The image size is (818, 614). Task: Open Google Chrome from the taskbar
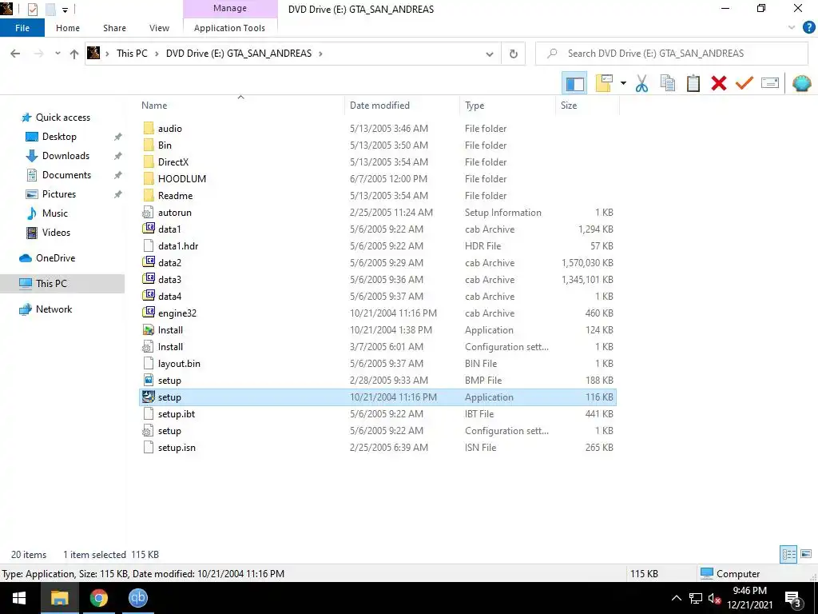pyautogui.click(x=98, y=598)
